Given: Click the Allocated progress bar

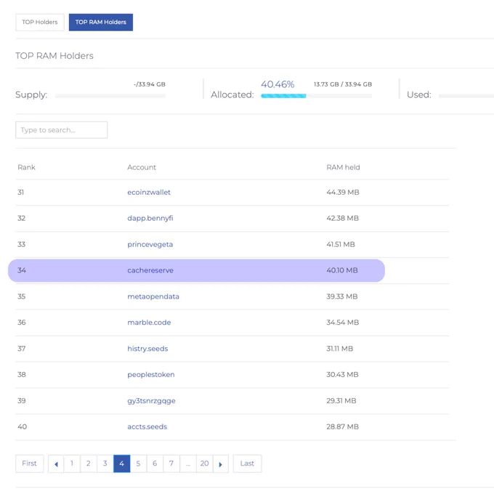Looking at the screenshot, I should [316, 96].
